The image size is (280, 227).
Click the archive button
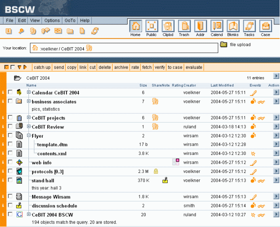point(121,67)
